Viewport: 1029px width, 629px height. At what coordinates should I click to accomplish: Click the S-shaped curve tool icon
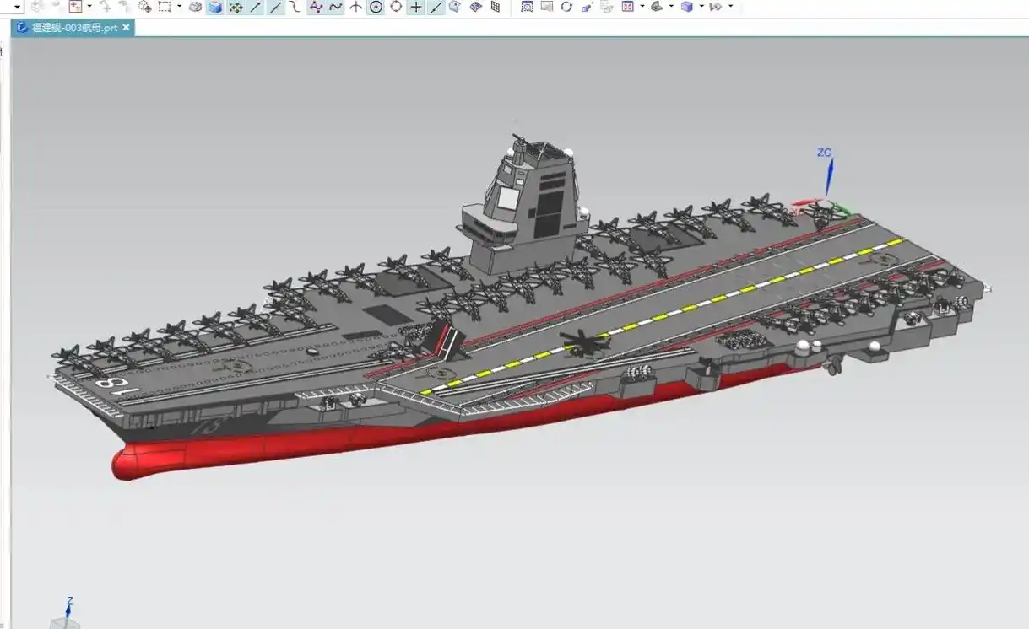pyautogui.click(x=294, y=7)
